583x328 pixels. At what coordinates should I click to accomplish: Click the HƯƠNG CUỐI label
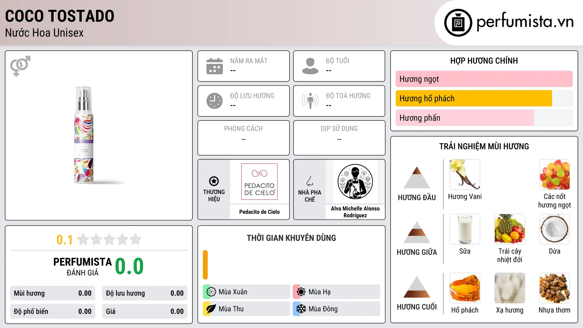pyautogui.click(x=417, y=307)
